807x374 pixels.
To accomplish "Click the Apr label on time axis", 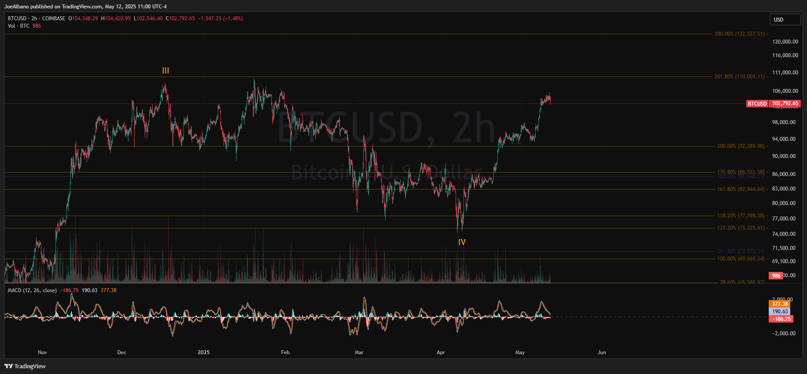I will (x=441, y=352).
